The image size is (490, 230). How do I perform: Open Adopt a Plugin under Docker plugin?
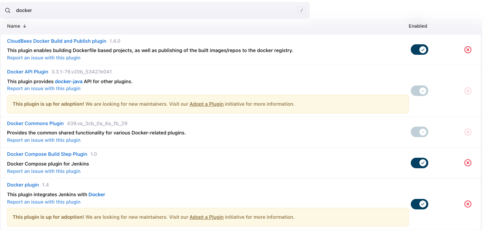[x=207, y=217]
